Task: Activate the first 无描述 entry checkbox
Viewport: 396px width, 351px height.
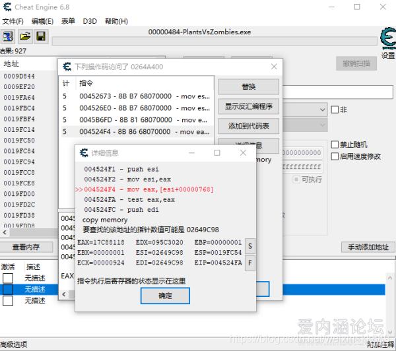Action: pyautogui.click(x=8, y=278)
